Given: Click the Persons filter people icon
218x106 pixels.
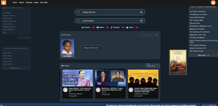Looking at the screenshot, I should click(x=83, y=27).
